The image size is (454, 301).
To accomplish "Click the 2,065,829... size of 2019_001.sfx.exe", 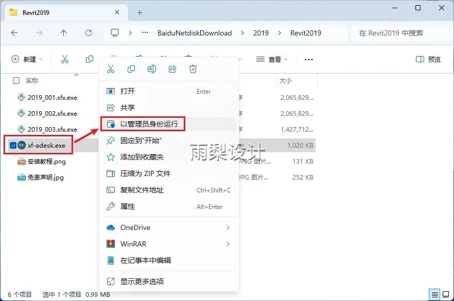I will pos(297,98).
